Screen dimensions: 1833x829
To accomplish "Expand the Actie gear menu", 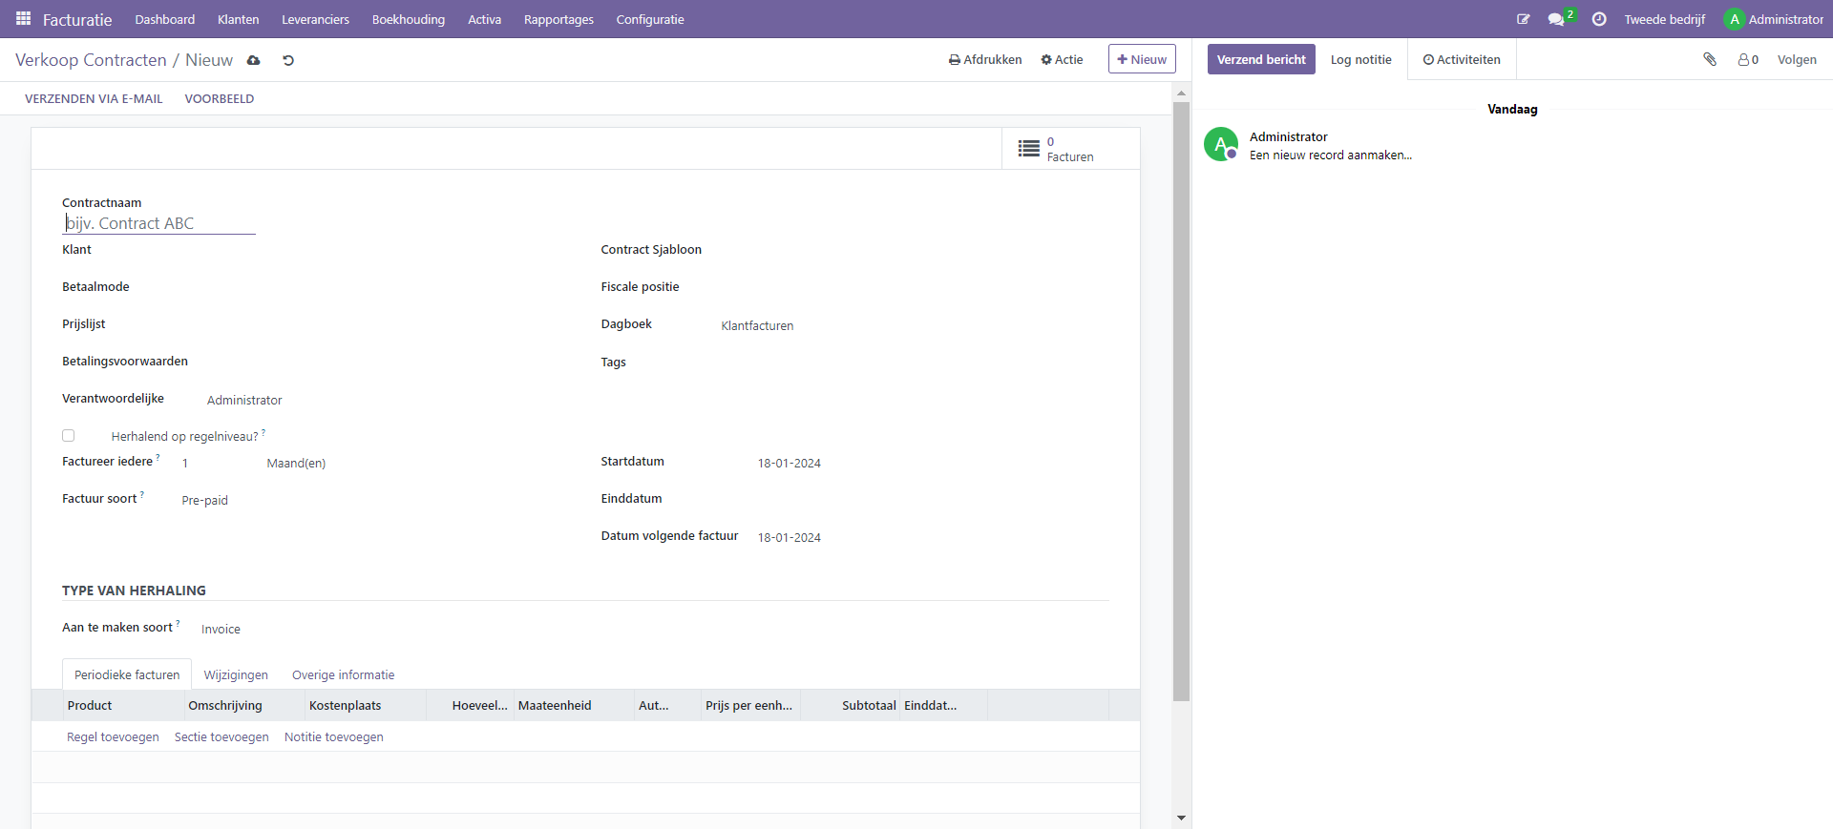I will tap(1062, 59).
